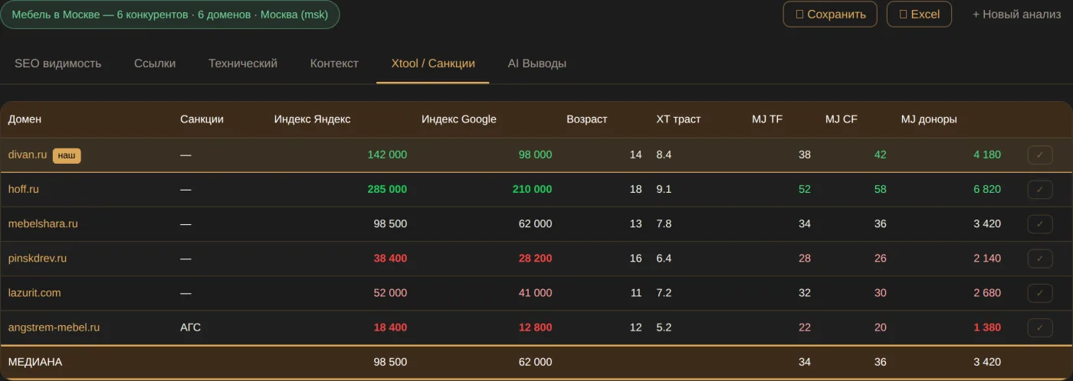Click the Возраст column header
The width and height of the screenshot is (1073, 381).
click(587, 119)
